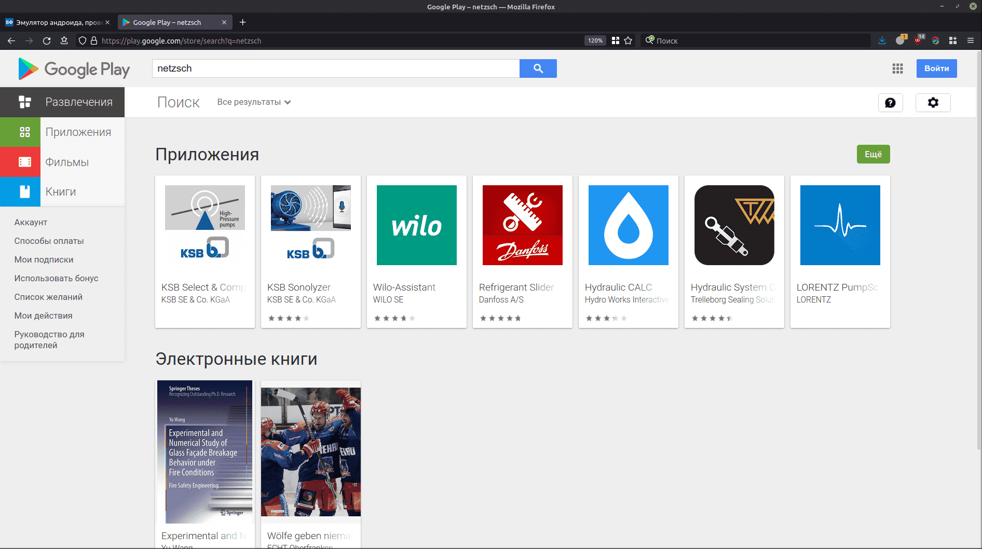Open the tracking protection shield

click(82, 40)
